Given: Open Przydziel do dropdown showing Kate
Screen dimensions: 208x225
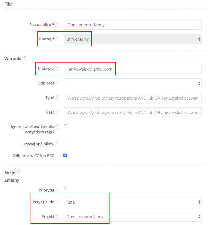Looking at the screenshot, I should tap(133, 202).
